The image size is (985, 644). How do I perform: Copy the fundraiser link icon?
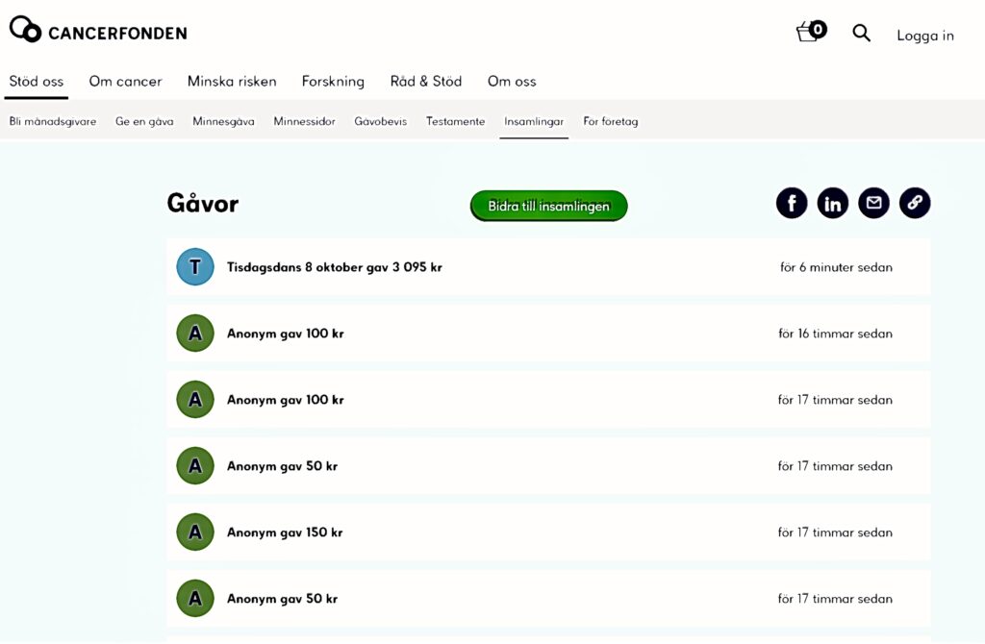pos(915,203)
